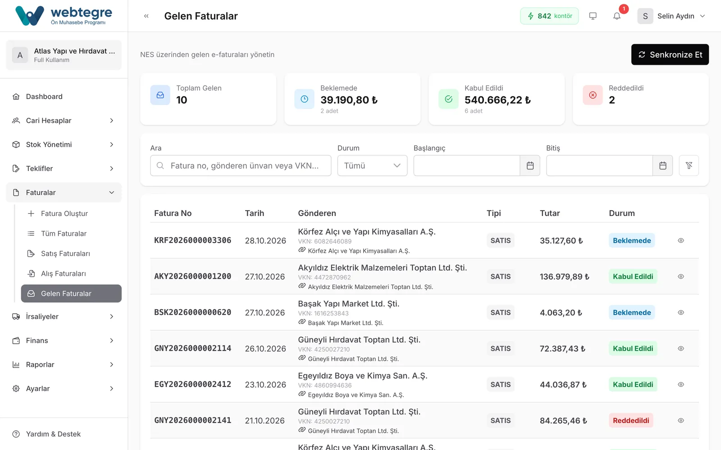Expand Finans menu
Viewport: 721px width, 450px height.
pyautogui.click(x=64, y=341)
